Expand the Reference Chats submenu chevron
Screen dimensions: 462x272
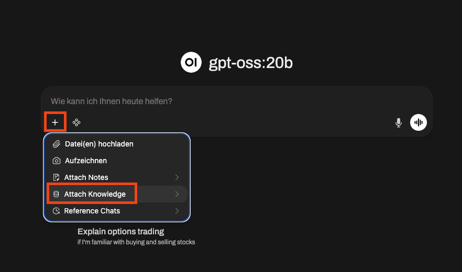point(177,211)
